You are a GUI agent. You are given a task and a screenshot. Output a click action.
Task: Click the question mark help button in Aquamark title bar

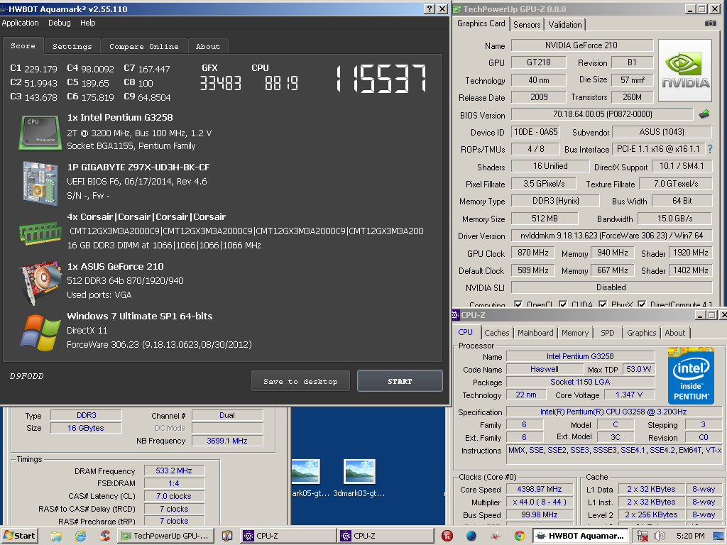tap(430, 9)
